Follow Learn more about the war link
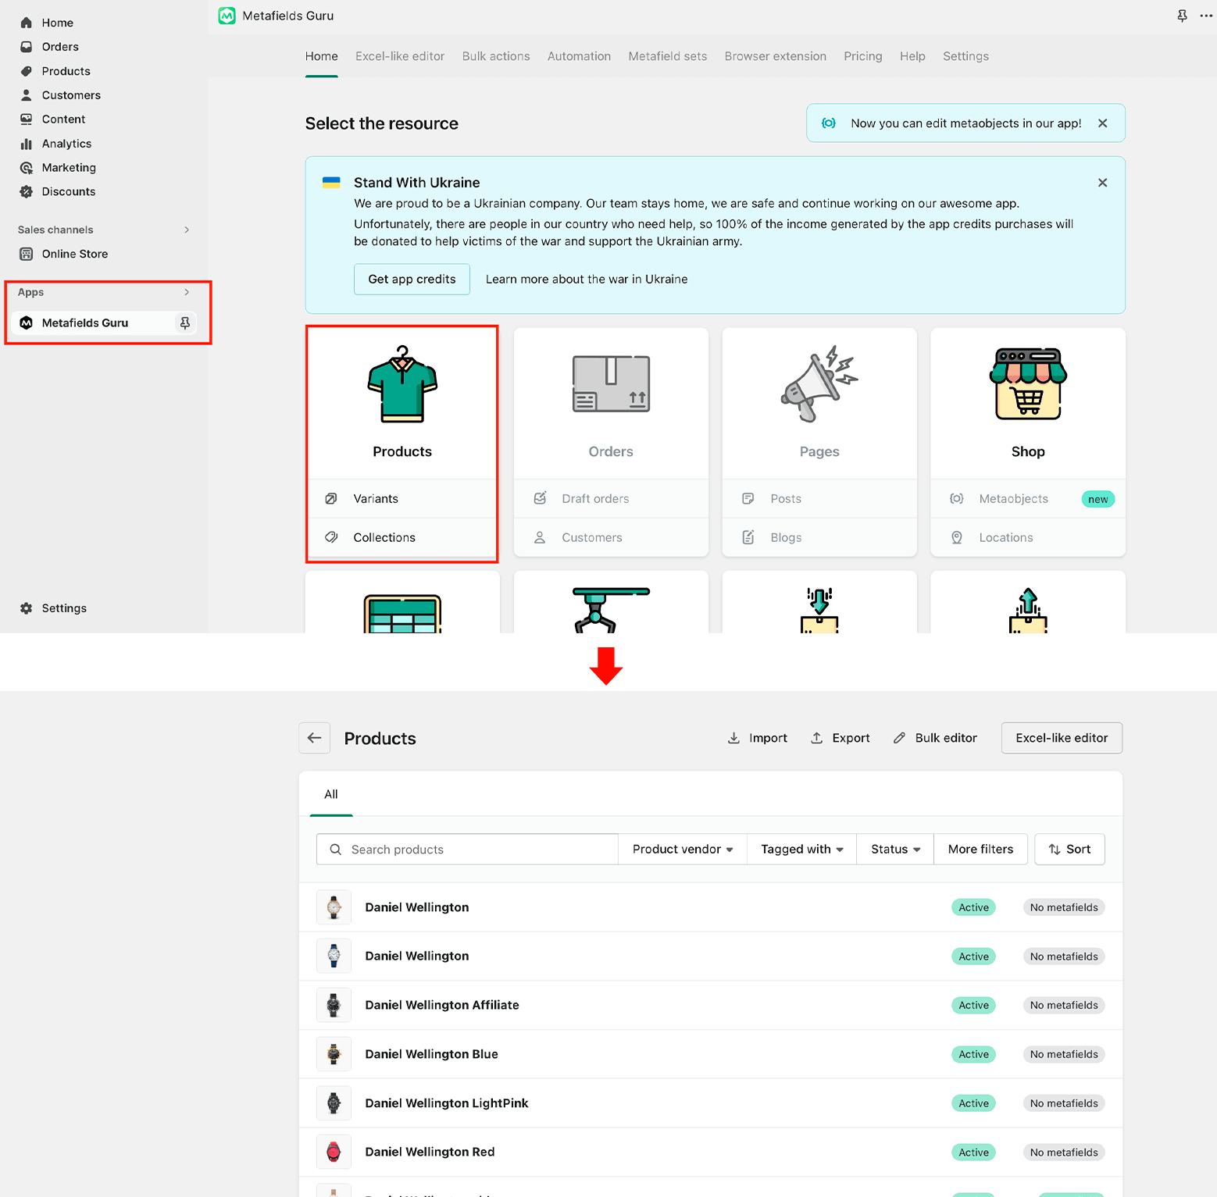The height and width of the screenshot is (1197, 1217). pos(587,280)
